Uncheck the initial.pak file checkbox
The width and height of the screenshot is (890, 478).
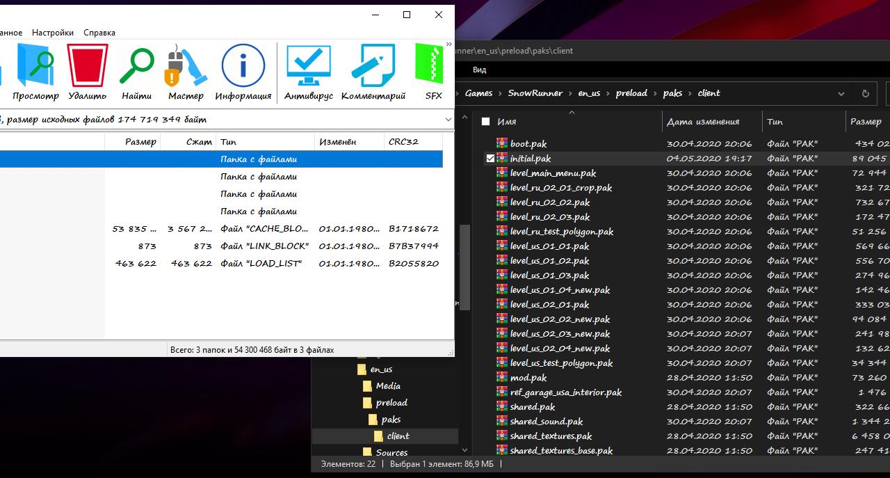coord(490,159)
